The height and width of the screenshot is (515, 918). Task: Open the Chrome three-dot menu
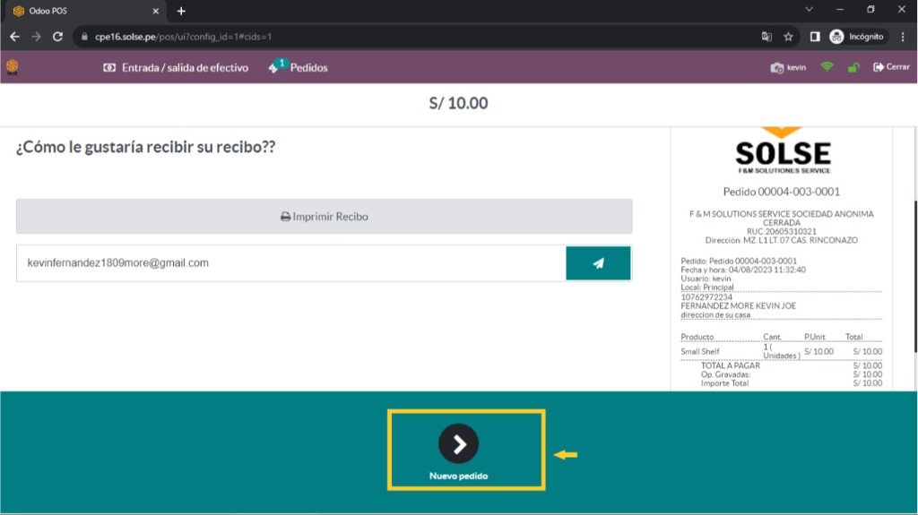click(903, 37)
